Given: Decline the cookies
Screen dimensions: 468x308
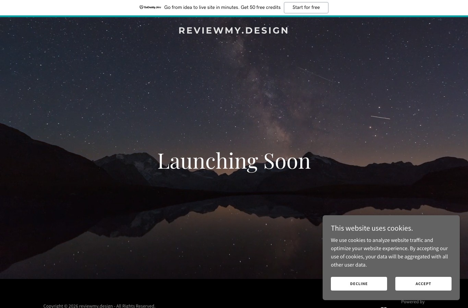Looking at the screenshot, I should pos(359,284).
